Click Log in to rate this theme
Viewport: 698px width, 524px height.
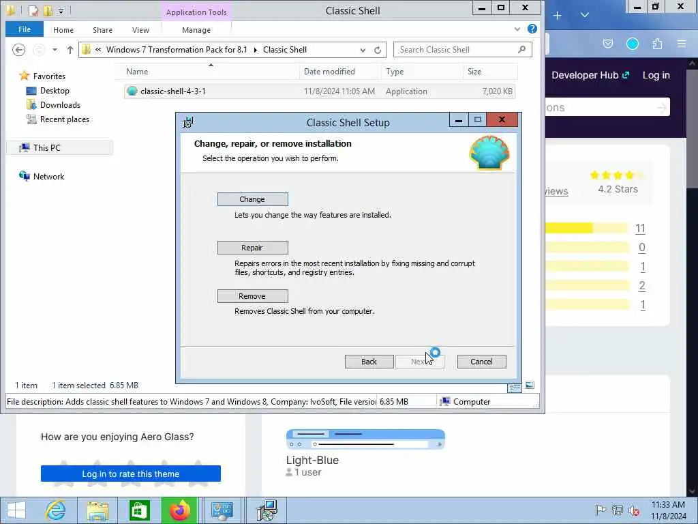click(131, 474)
